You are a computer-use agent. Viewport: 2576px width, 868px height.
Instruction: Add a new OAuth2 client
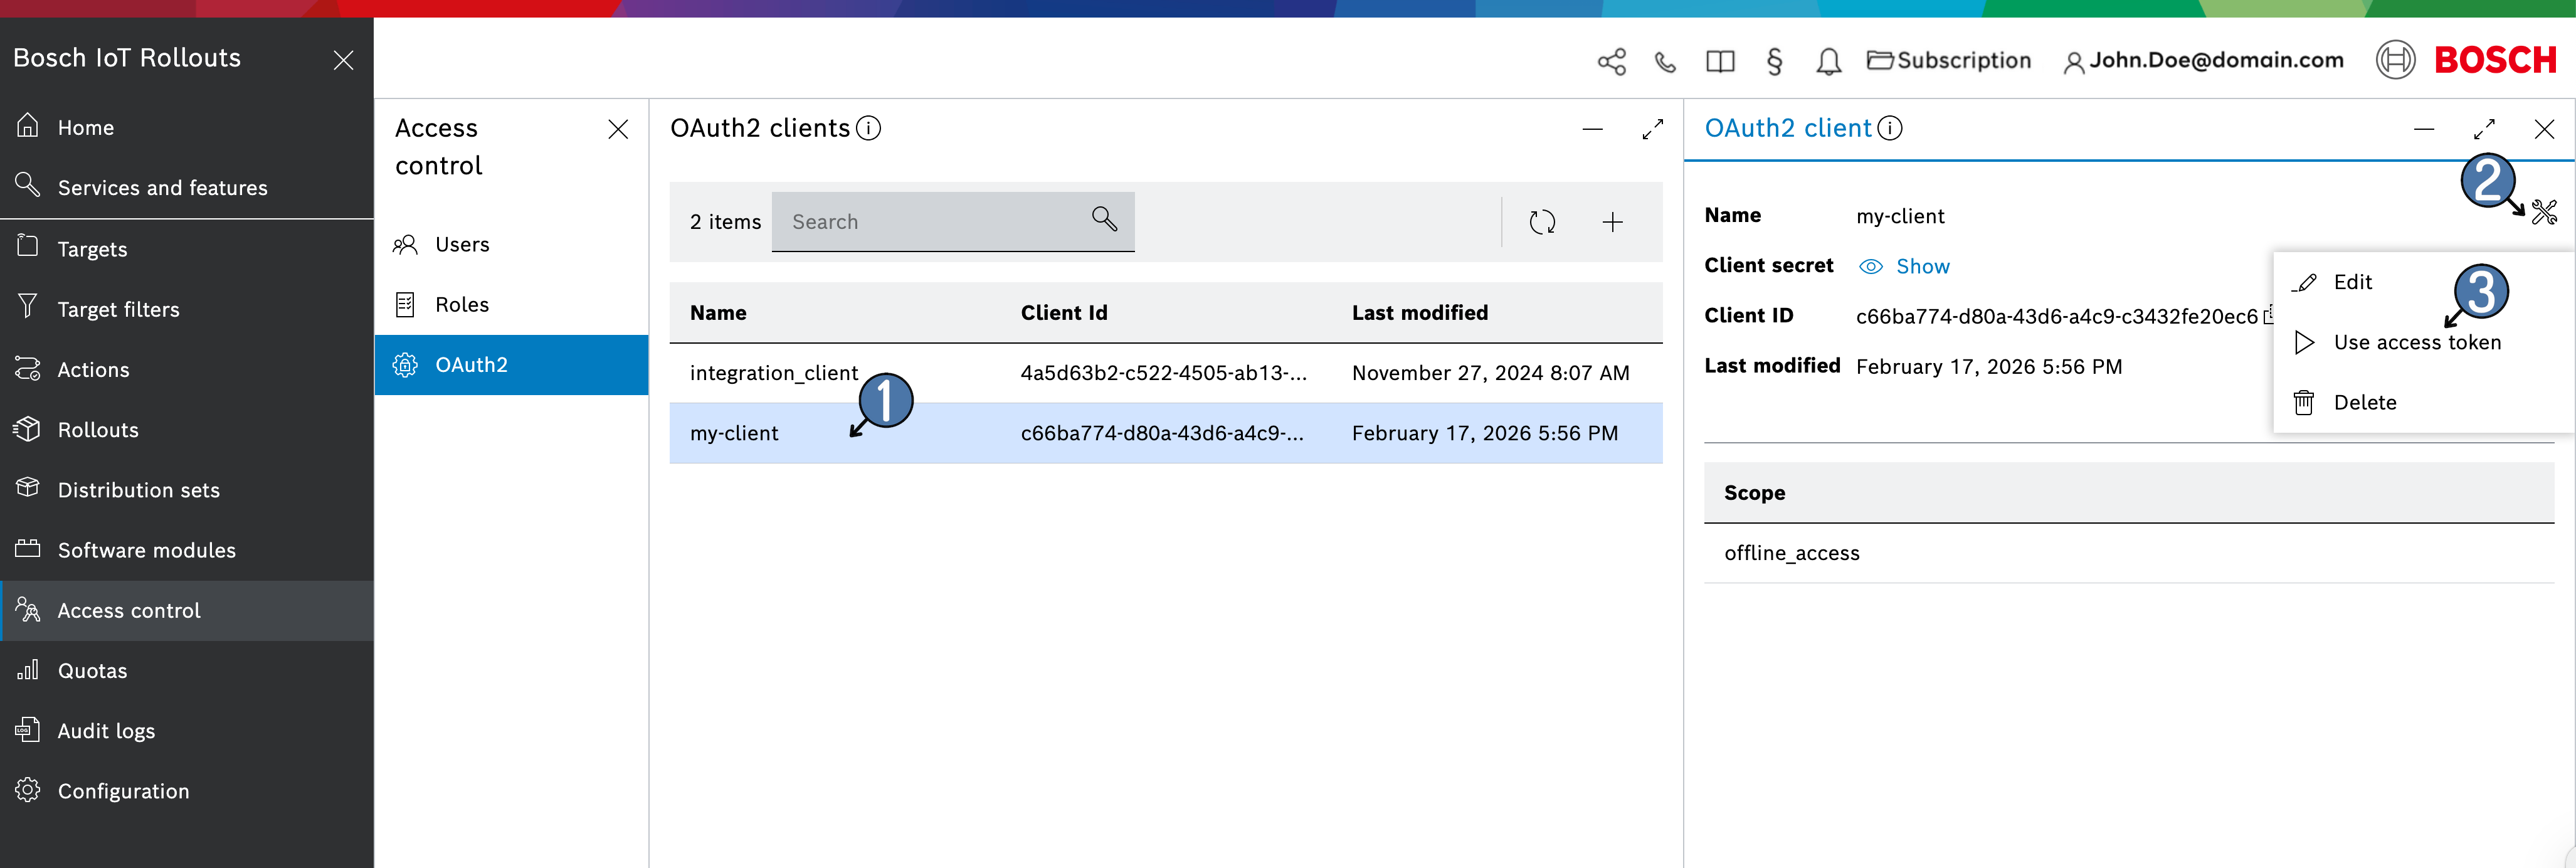click(x=1612, y=222)
